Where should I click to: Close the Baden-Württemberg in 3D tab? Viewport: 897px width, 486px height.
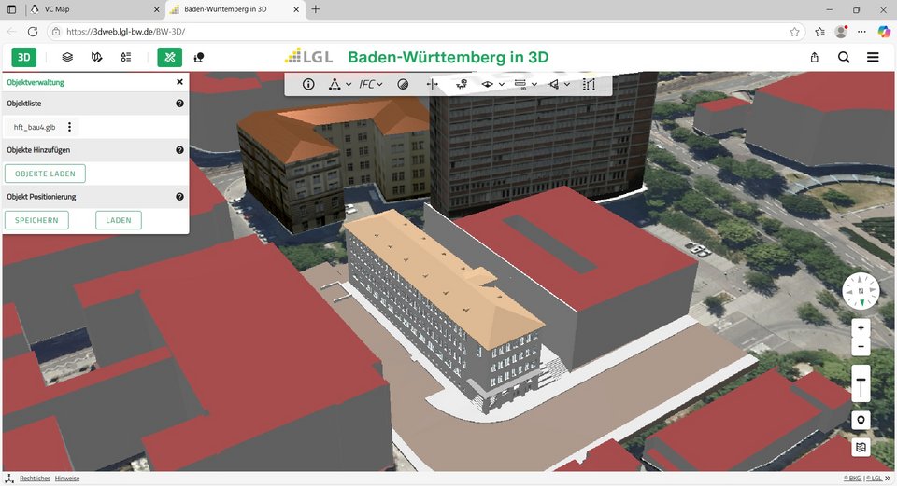click(296, 9)
